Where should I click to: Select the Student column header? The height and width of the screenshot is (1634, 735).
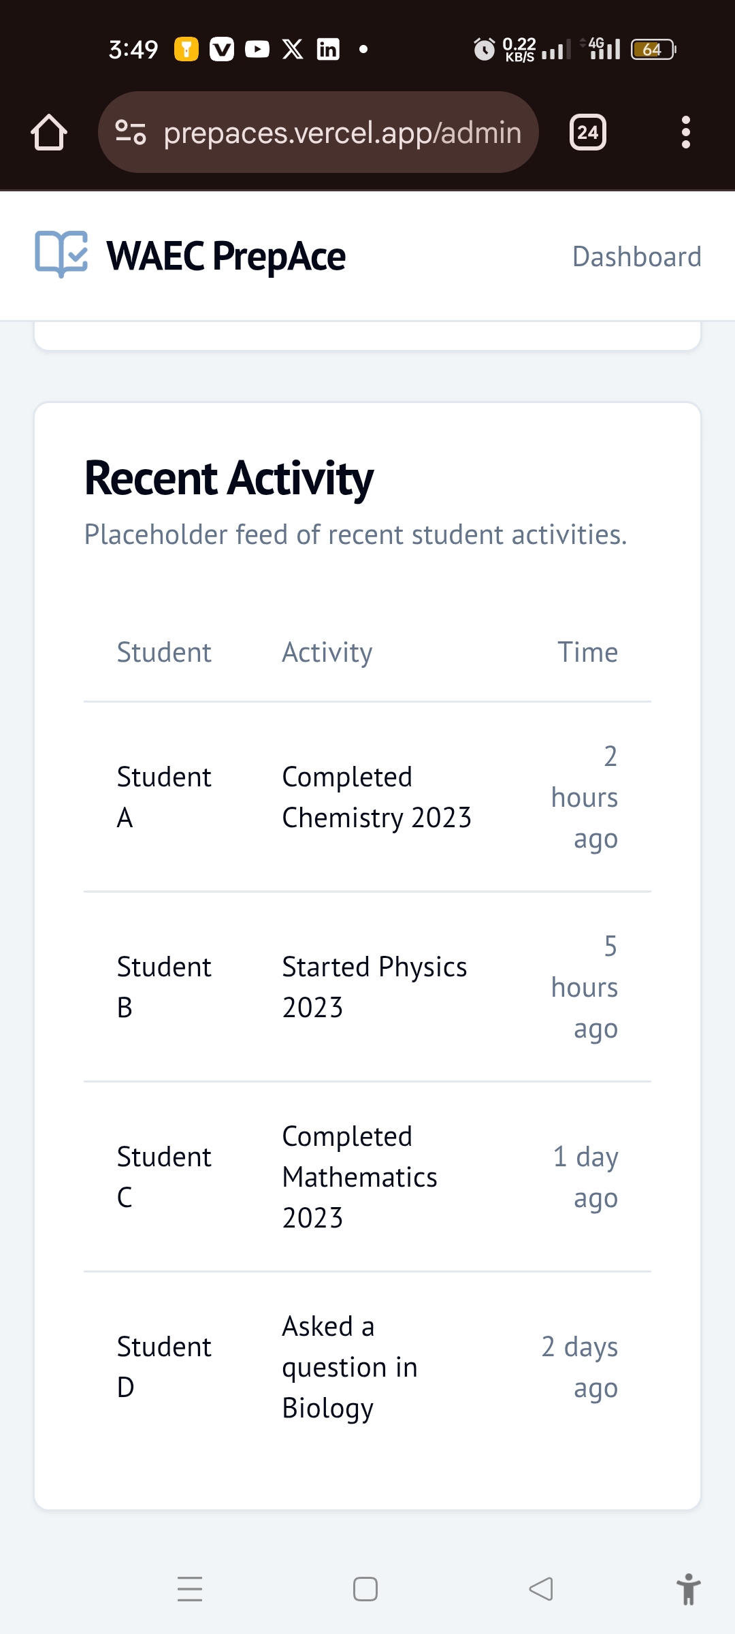coord(164,652)
